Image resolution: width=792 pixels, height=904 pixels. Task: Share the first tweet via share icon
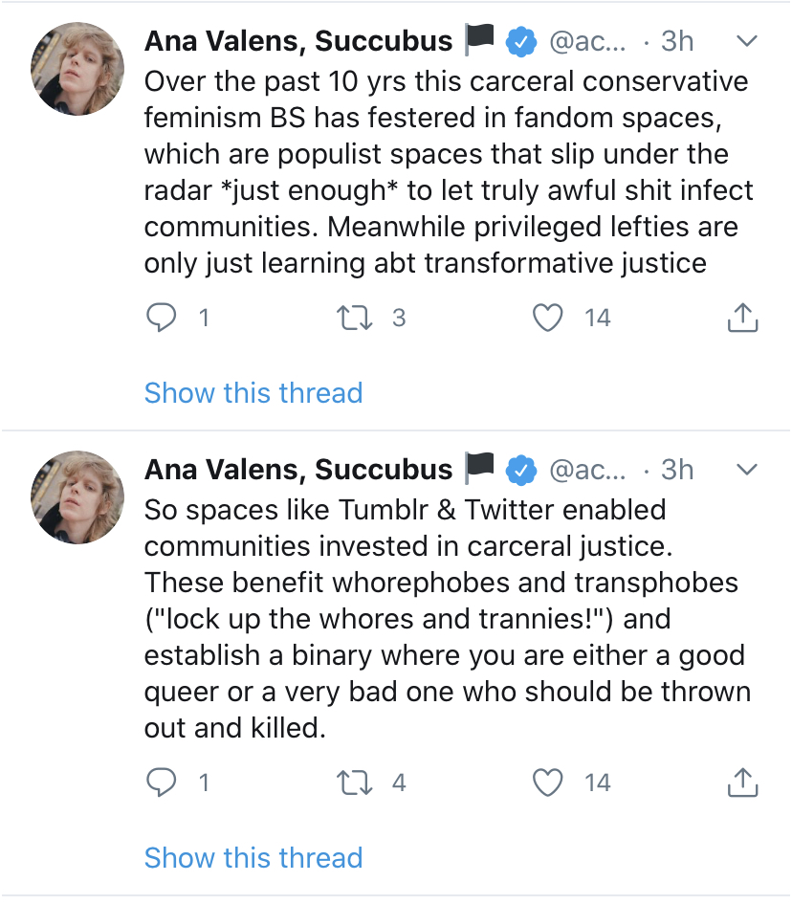click(x=742, y=318)
